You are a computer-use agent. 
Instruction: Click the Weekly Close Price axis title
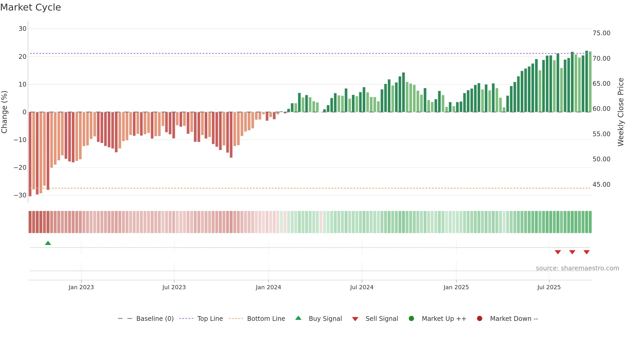[621, 112]
